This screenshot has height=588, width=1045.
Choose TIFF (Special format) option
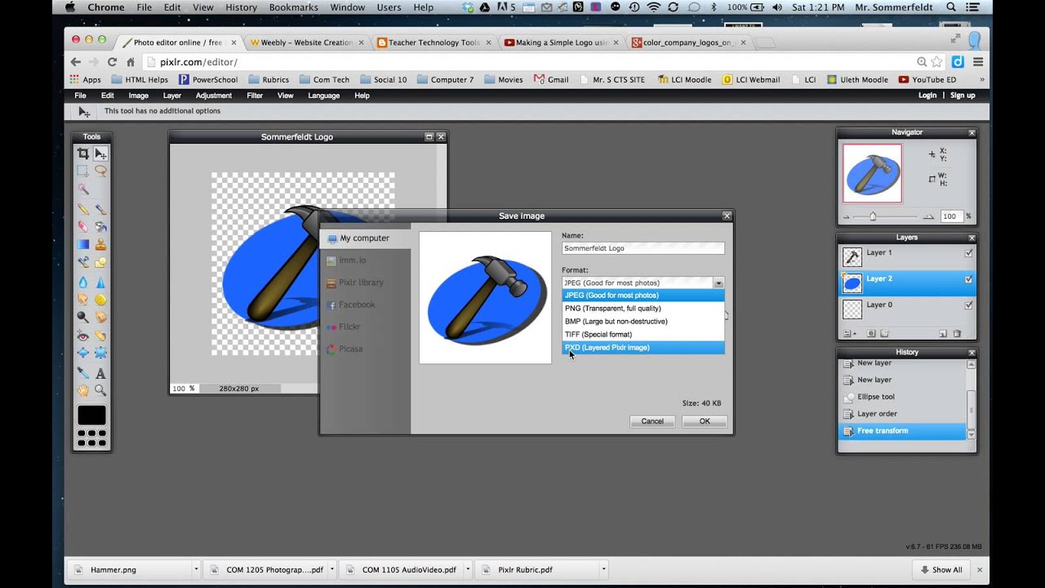coord(643,335)
